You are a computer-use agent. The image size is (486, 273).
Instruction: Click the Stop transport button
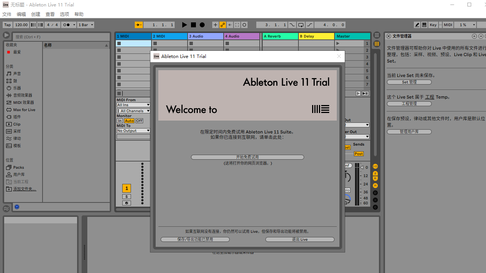(x=193, y=25)
